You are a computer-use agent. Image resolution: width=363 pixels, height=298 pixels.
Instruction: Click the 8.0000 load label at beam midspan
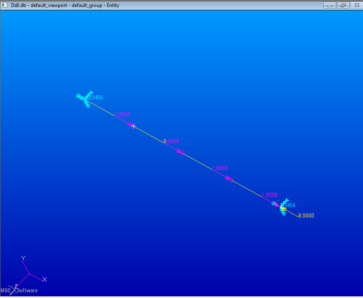click(x=171, y=141)
